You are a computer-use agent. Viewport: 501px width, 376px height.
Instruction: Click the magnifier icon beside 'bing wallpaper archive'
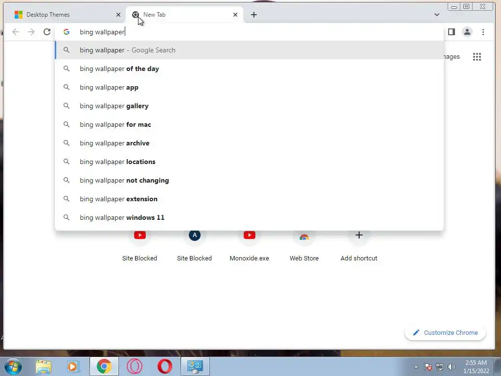coord(67,142)
